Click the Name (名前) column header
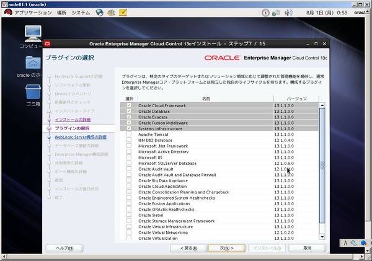Screen dimensions: 372x261 pos(206,99)
